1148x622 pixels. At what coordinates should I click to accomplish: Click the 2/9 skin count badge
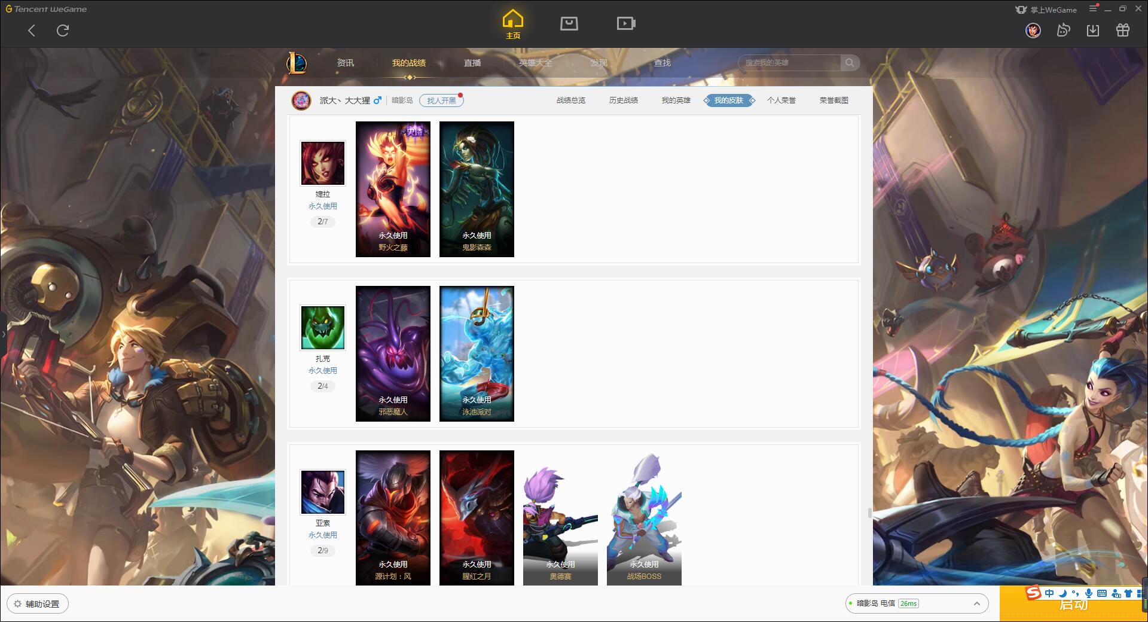pos(323,551)
